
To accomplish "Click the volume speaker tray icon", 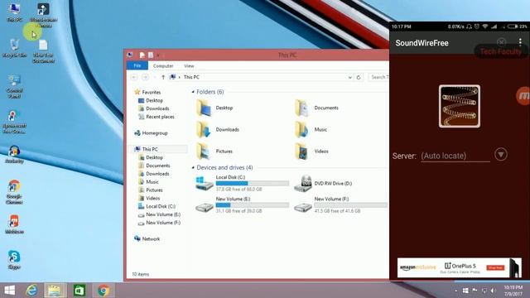I will coord(494,291).
